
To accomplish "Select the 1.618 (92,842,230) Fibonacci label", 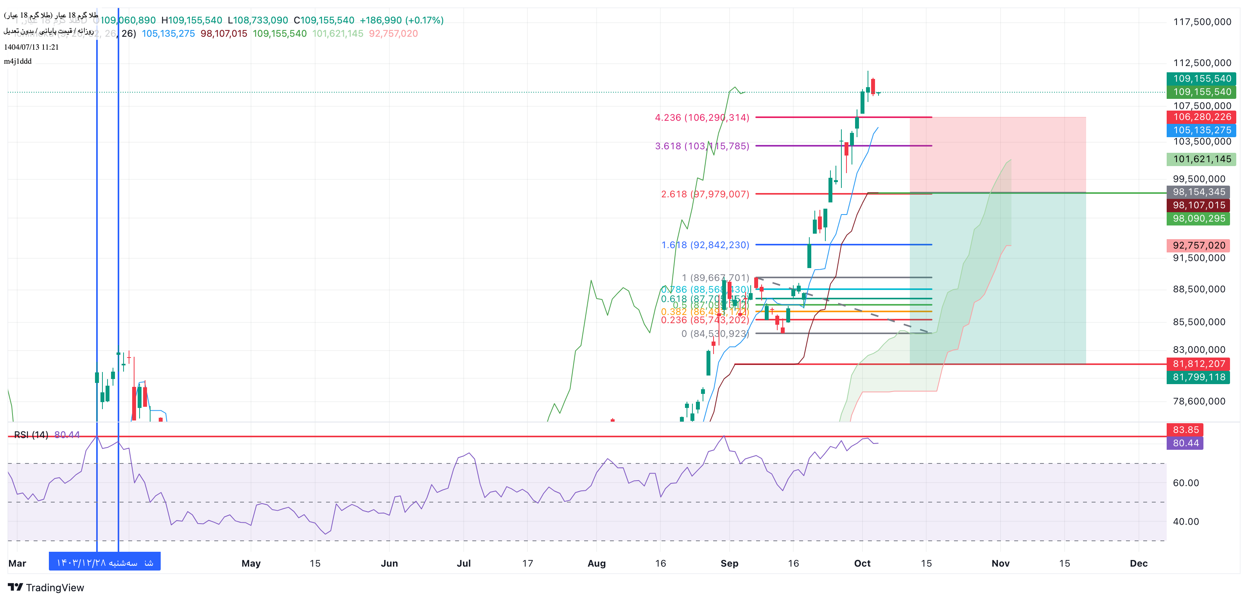I will (705, 245).
